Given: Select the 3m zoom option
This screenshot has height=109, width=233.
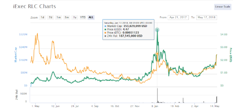Looking at the screenshot, I should [x=67, y=17].
